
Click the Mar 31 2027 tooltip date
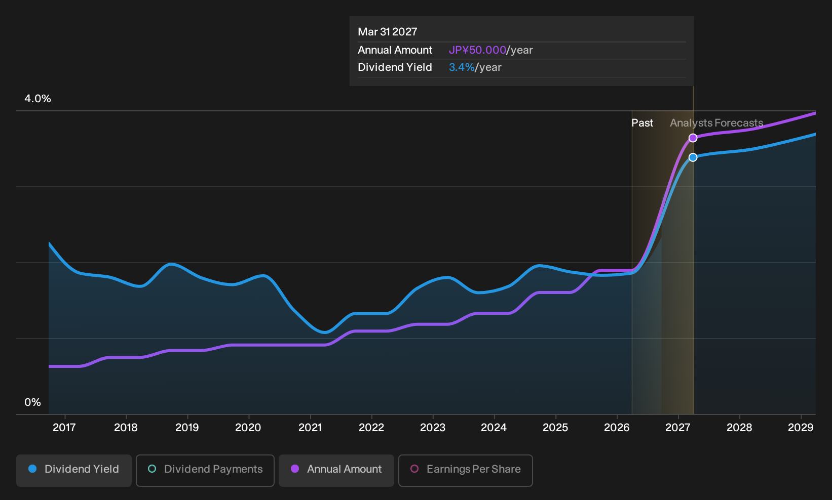point(388,32)
